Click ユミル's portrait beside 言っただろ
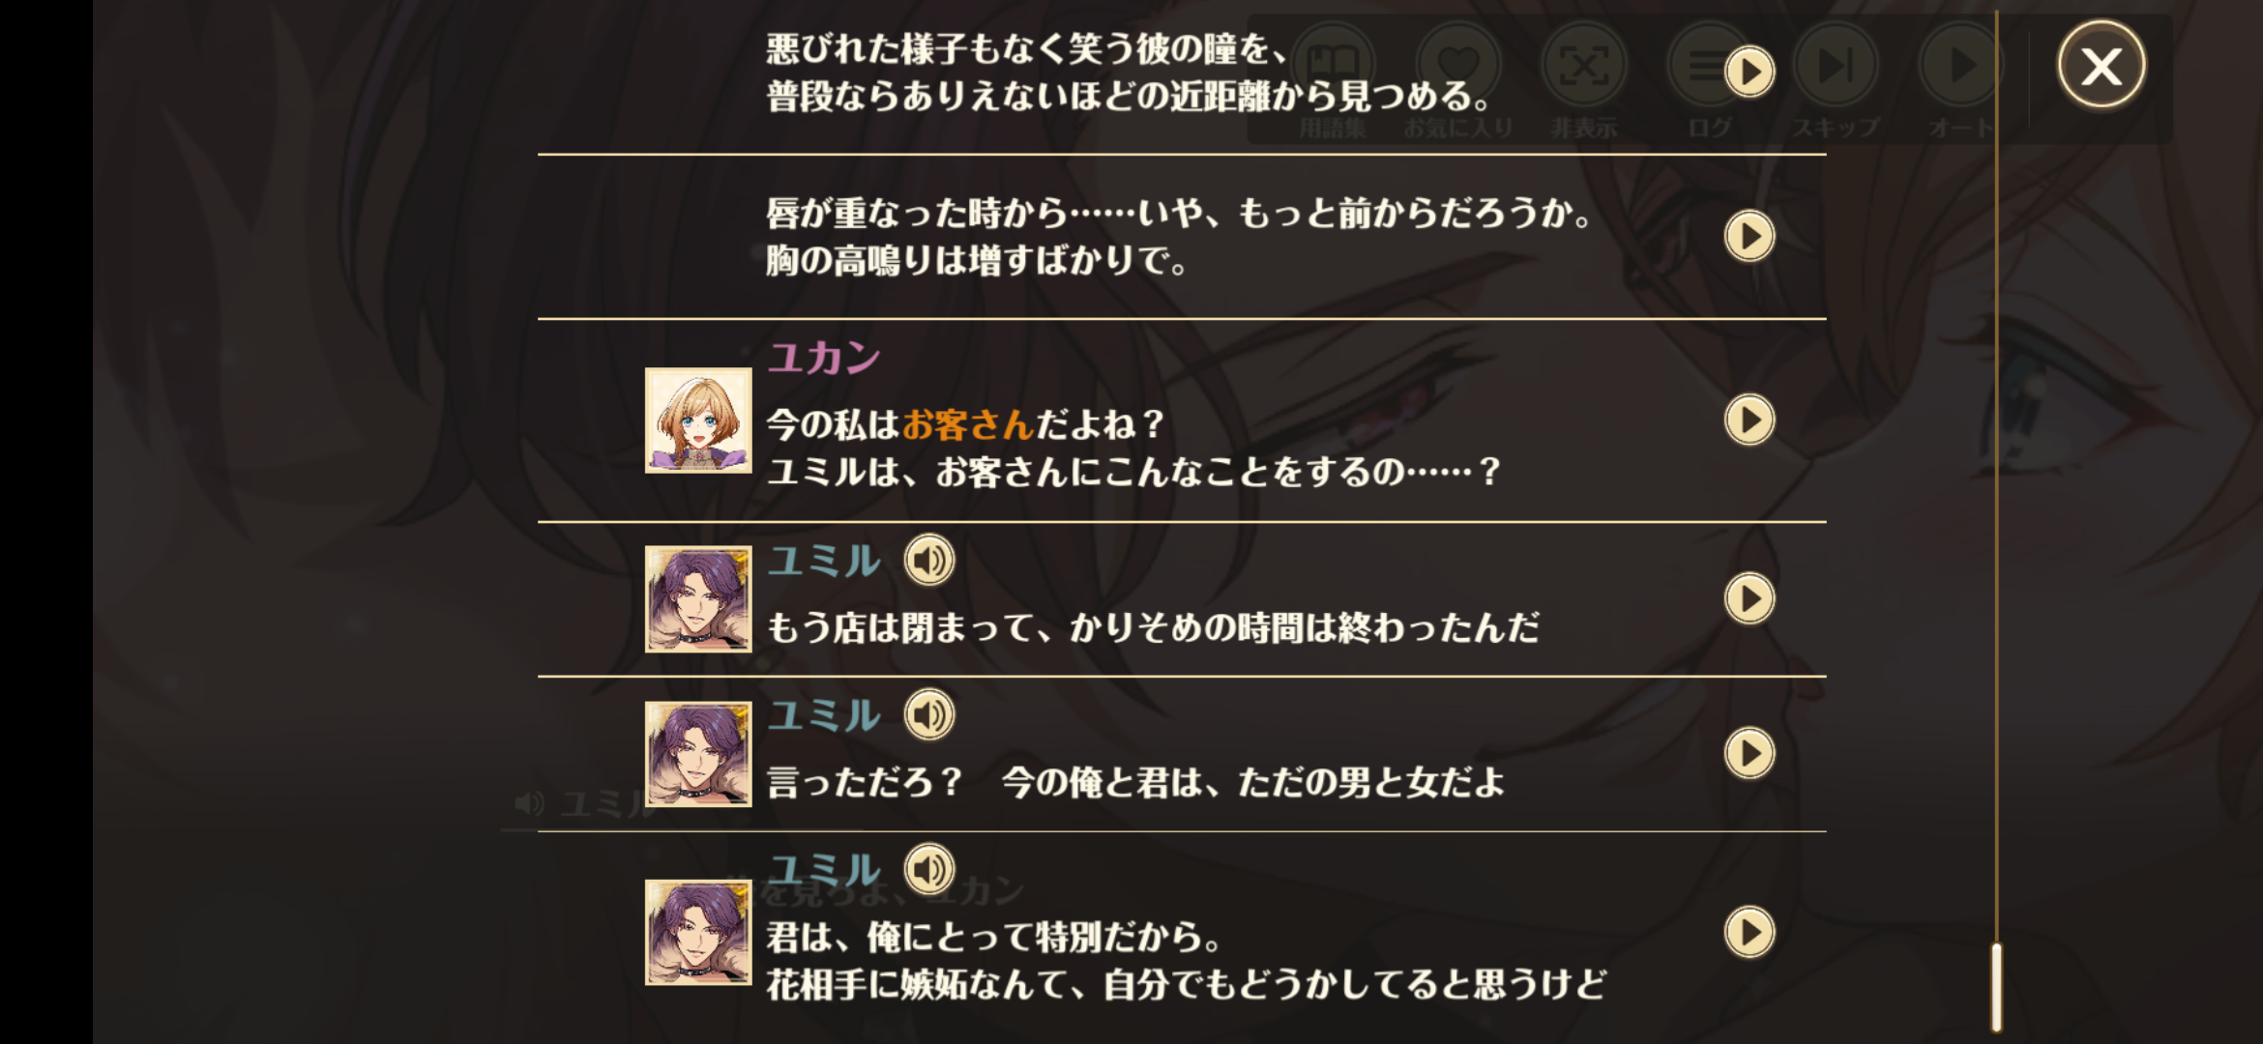2263x1044 pixels. (698, 754)
